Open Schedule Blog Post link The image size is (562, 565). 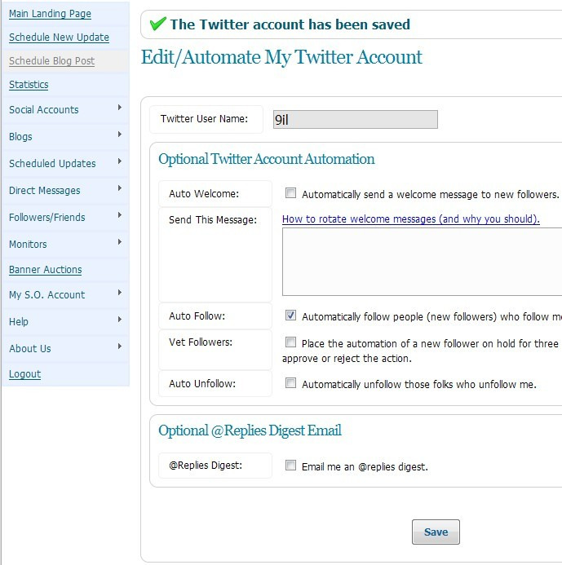(51, 61)
